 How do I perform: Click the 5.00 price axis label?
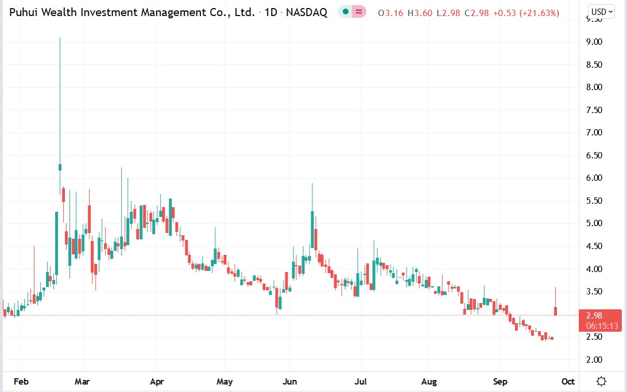click(x=594, y=223)
